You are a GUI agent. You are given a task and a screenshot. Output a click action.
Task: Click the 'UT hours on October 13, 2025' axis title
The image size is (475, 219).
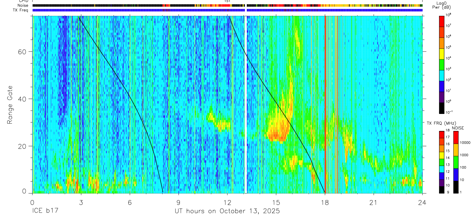(227, 211)
